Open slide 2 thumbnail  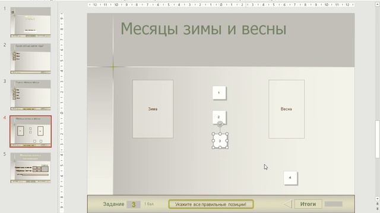tap(30, 59)
